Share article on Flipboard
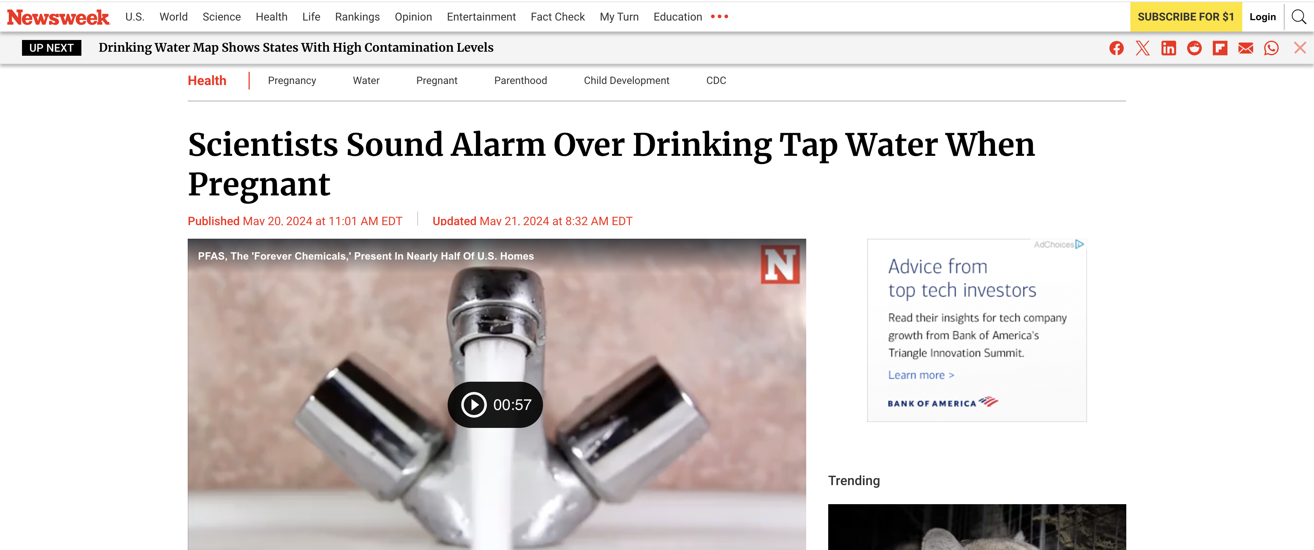This screenshot has height=550, width=1314. [1220, 48]
